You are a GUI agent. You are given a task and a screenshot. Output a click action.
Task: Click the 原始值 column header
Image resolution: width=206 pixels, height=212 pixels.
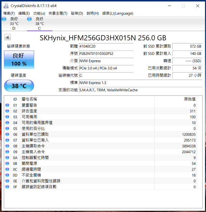click(x=176, y=99)
